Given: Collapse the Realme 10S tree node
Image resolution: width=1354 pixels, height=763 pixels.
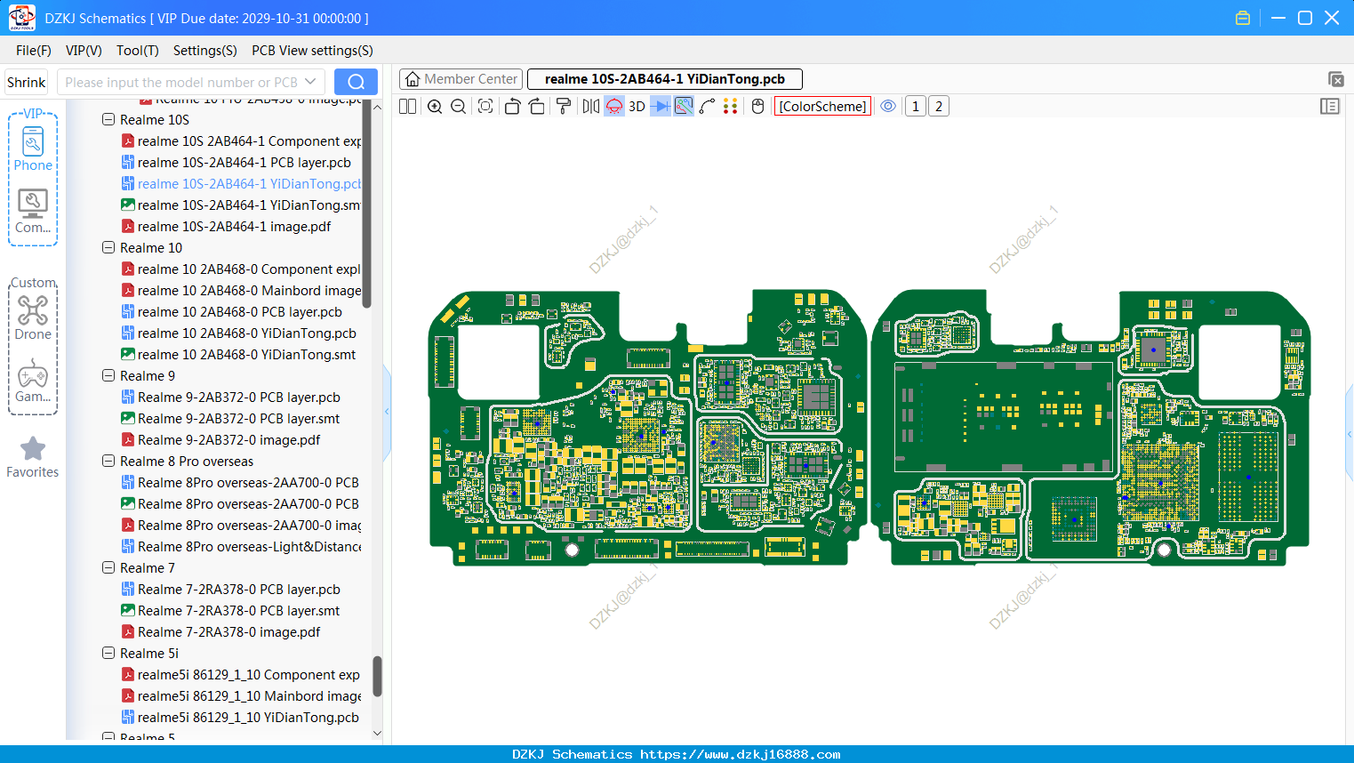Looking at the screenshot, I should [108, 119].
